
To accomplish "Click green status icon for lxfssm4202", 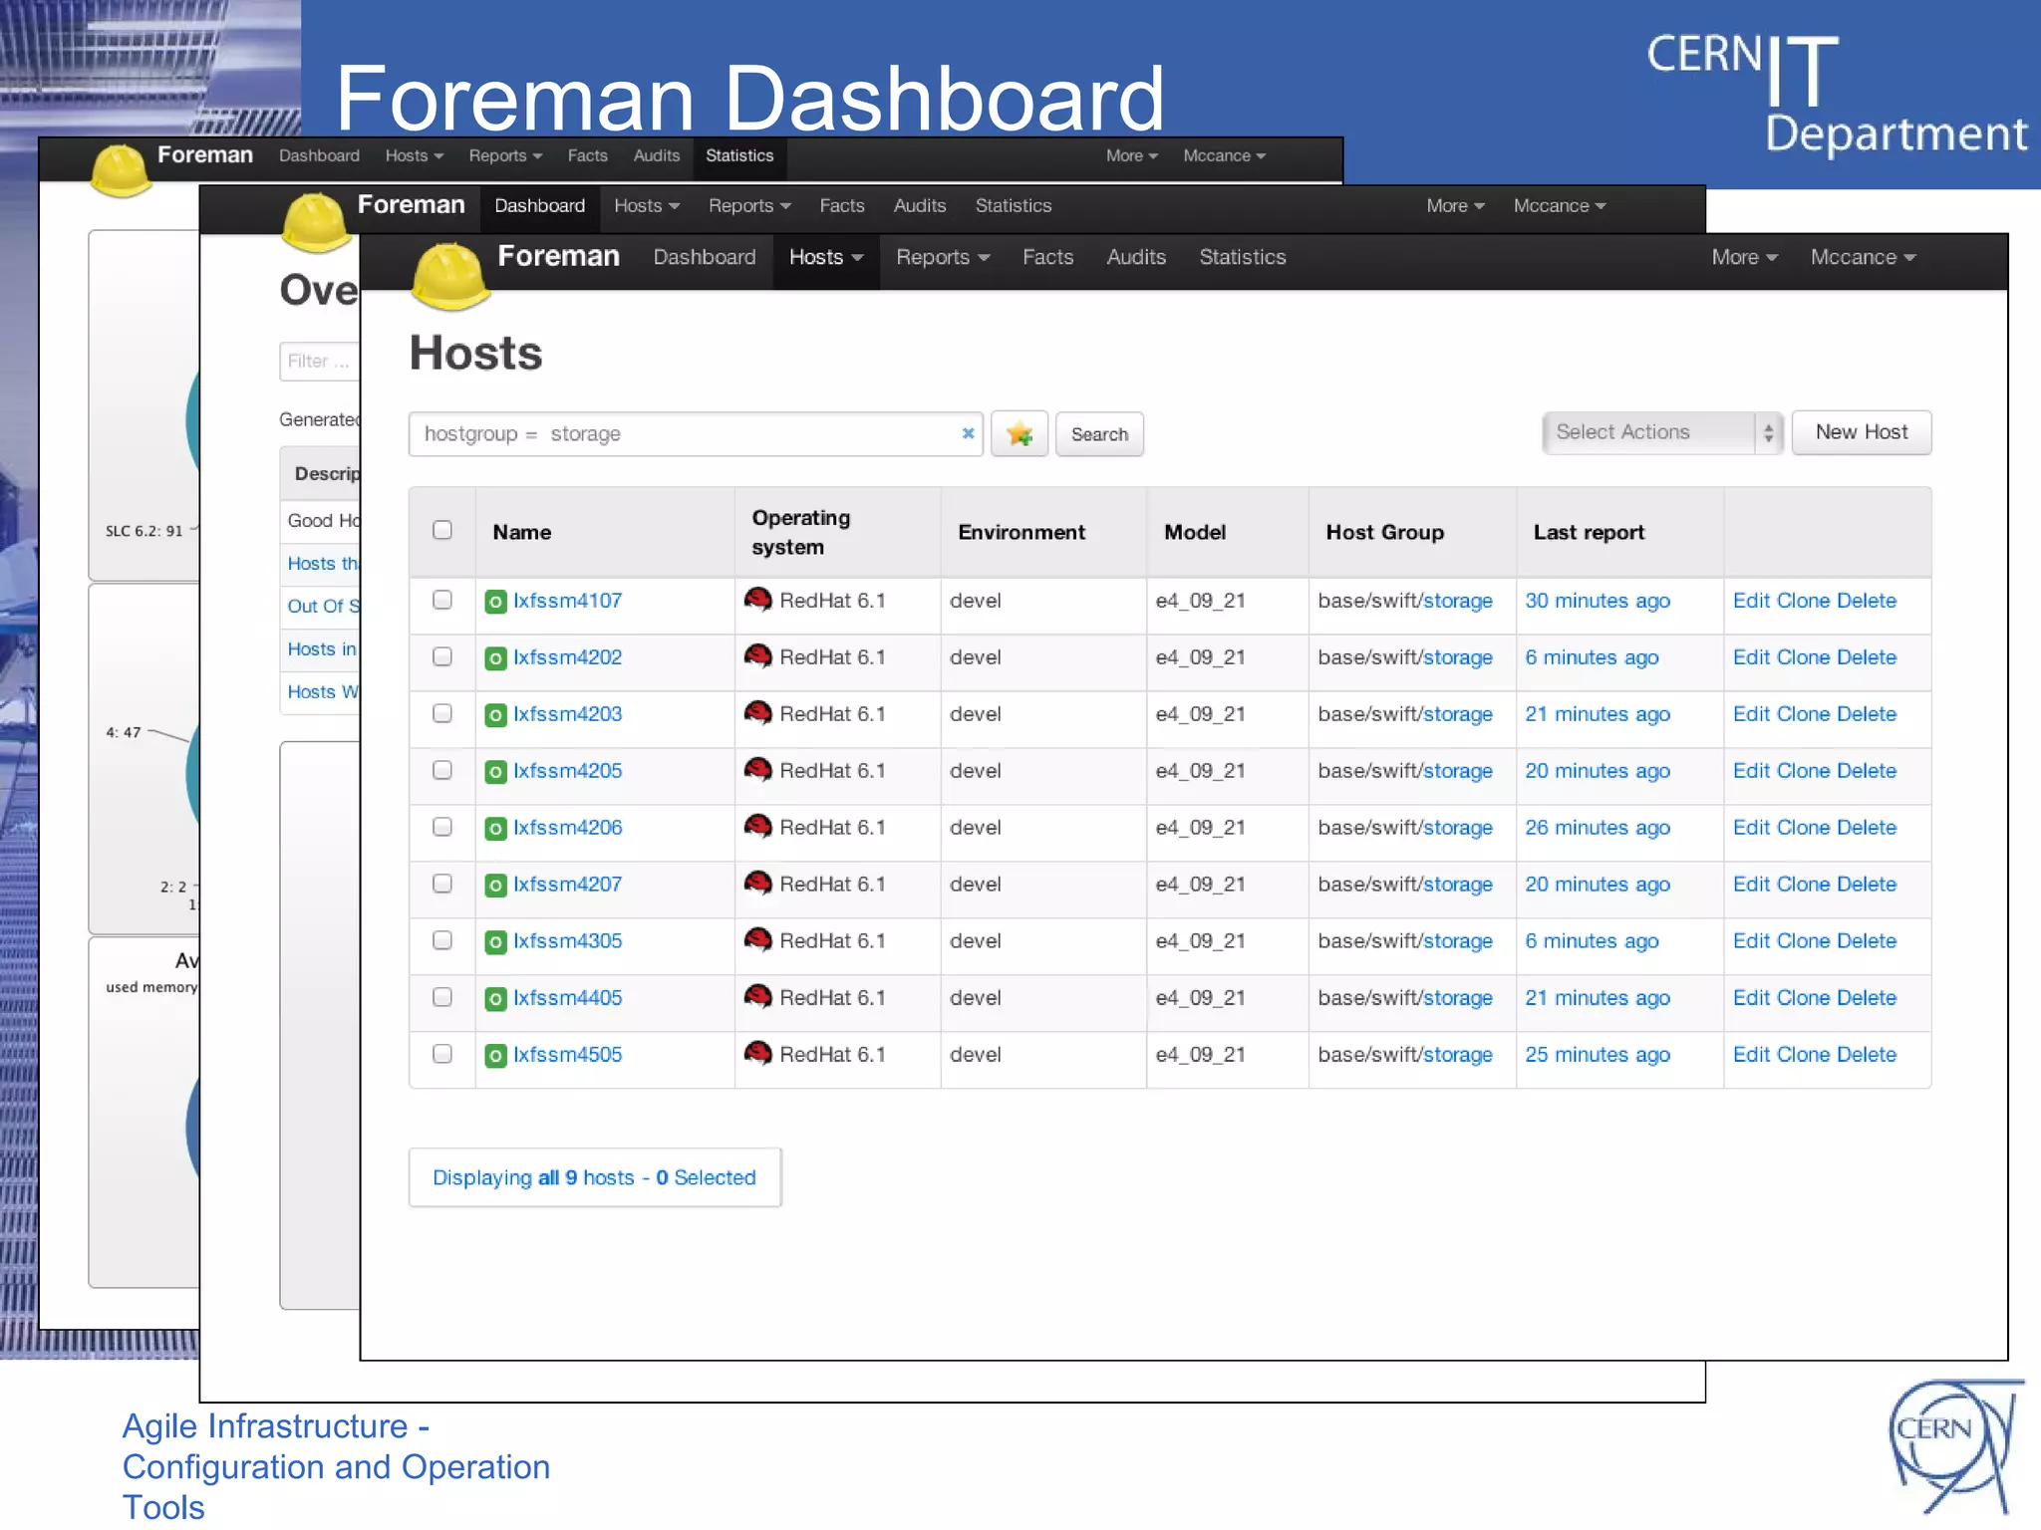I will coord(495,658).
